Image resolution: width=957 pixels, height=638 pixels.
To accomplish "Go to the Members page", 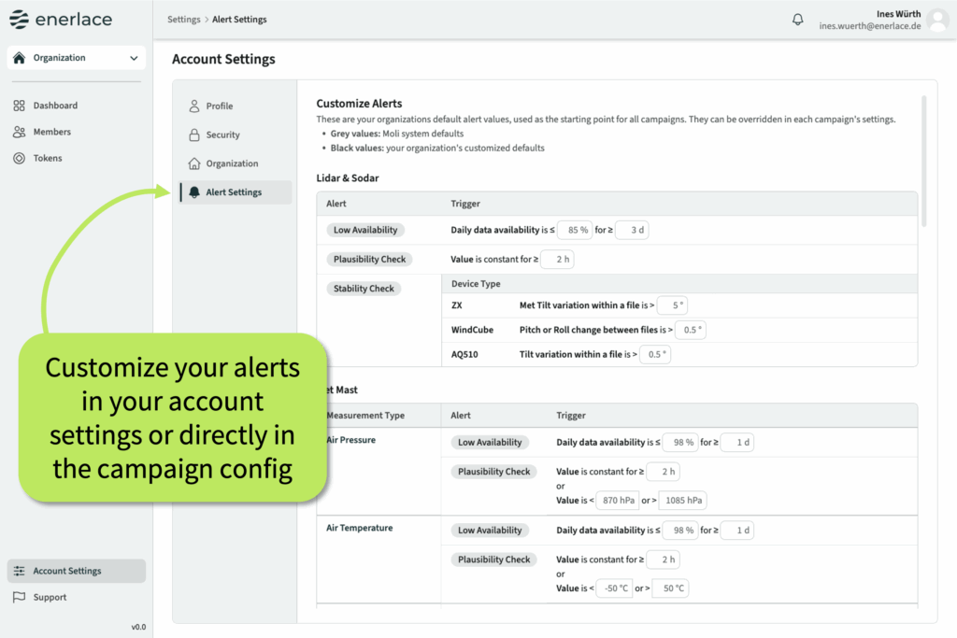I will click(51, 132).
